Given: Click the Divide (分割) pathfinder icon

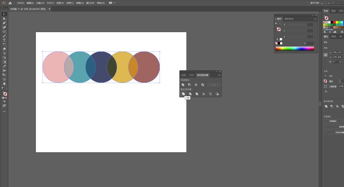Looking at the screenshot, I should pyautogui.click(x=183, y=94).
